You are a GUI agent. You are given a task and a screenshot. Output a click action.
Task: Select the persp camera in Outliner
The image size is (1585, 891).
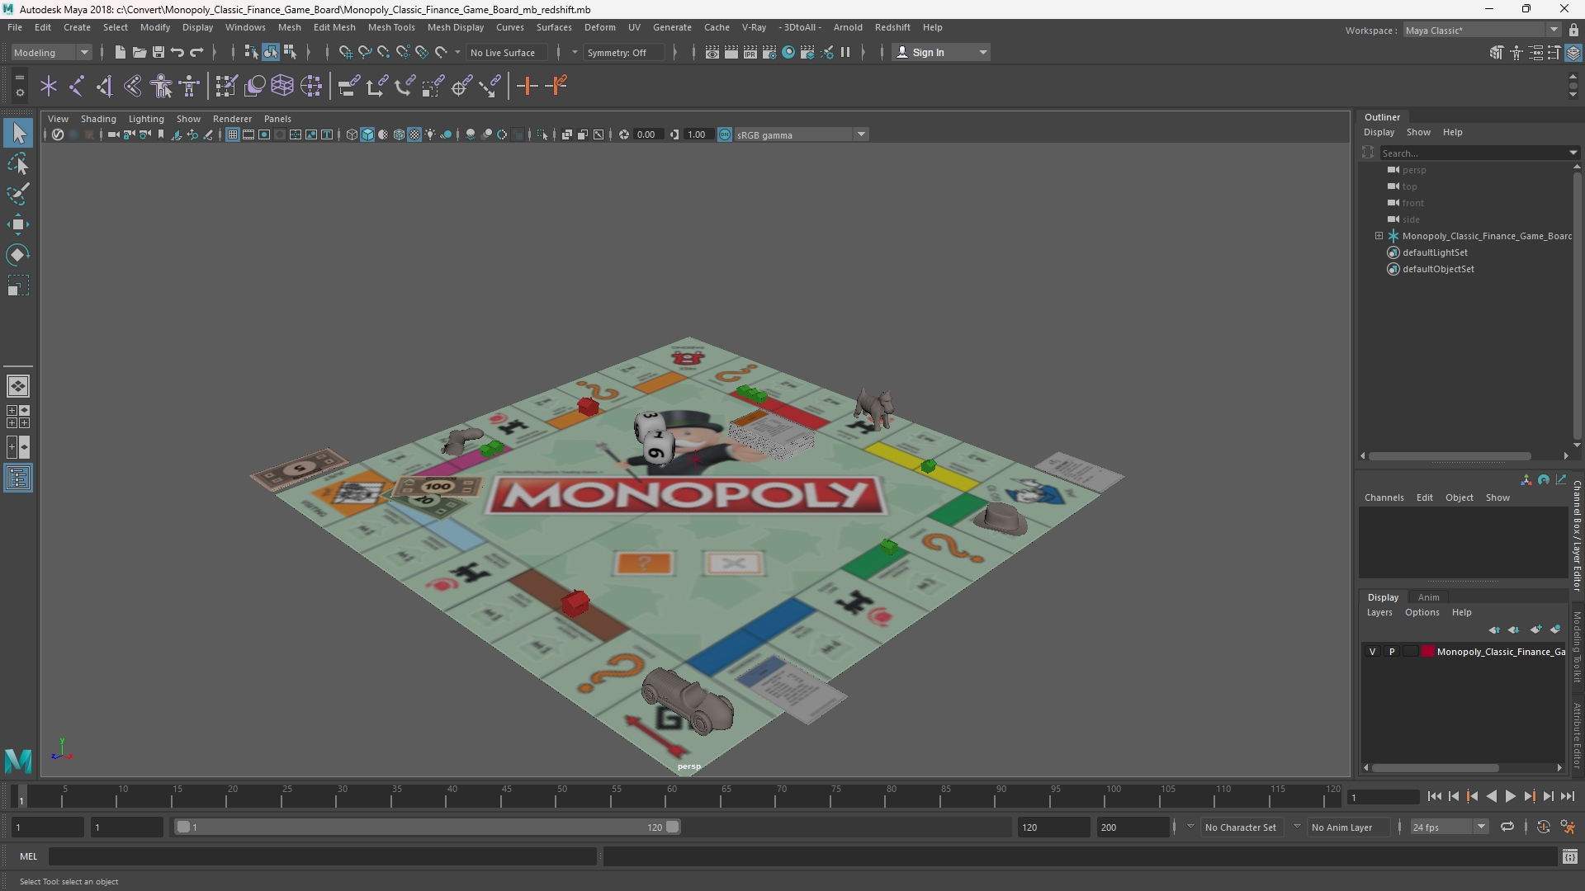(x=1413, y=170)
